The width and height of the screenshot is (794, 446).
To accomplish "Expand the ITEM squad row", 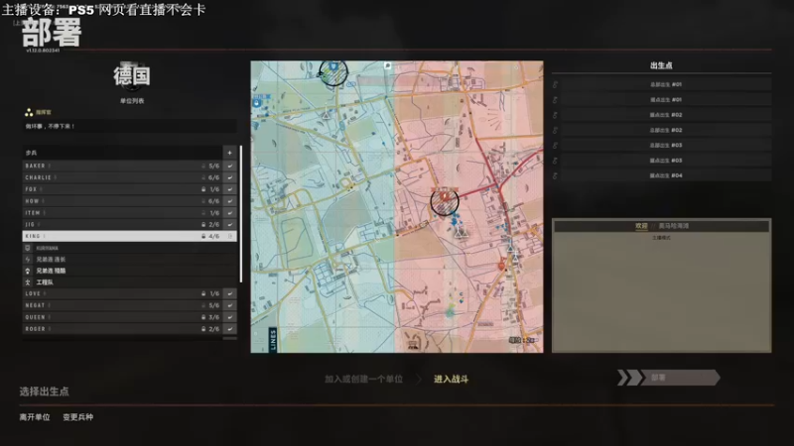I will pyautogui.click(x=122, y=213).
